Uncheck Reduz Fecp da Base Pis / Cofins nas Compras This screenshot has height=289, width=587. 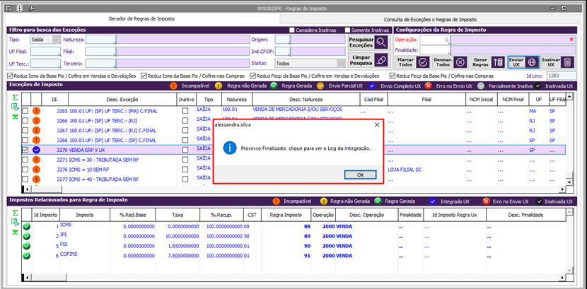tap(393, 76)
